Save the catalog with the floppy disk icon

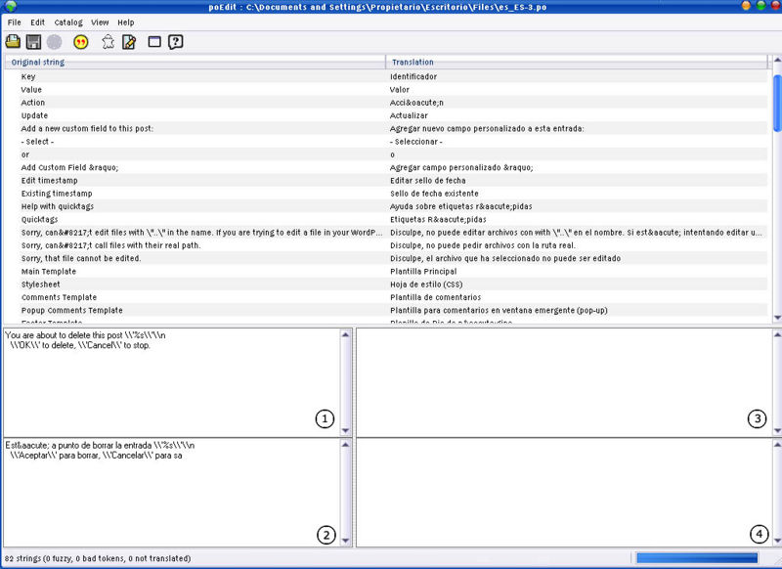pyautogui.click(x=33, y=41)
